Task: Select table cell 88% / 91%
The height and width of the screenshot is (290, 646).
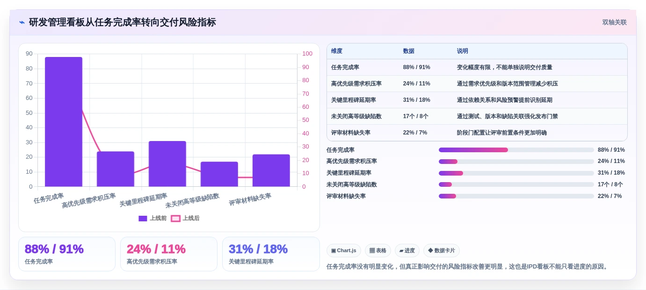Action: [x=417, y=67]
